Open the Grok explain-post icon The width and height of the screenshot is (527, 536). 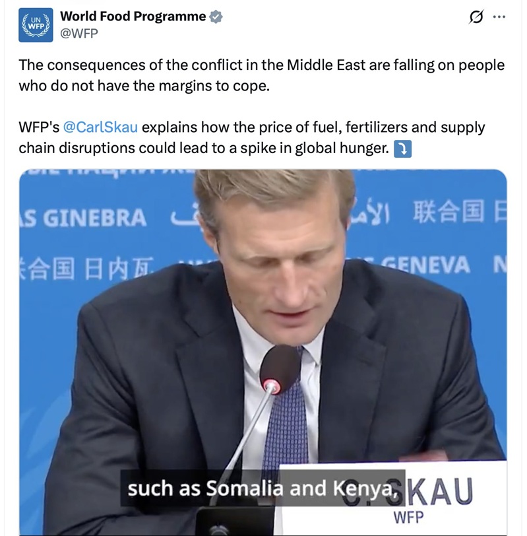coord(476,17)
